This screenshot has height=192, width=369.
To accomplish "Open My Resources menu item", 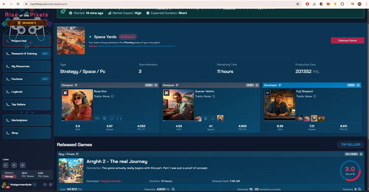I will 27,66.
